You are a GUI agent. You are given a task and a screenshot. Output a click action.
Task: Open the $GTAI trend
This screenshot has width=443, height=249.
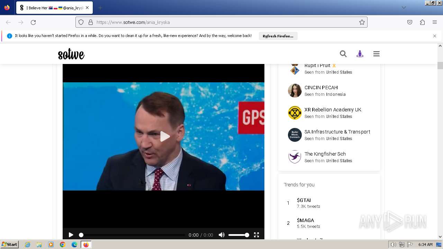pos(304,200)
